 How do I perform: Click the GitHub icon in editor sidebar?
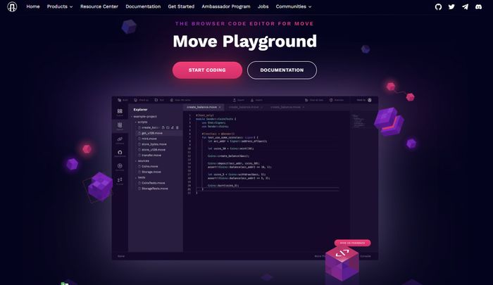point(120,153)
